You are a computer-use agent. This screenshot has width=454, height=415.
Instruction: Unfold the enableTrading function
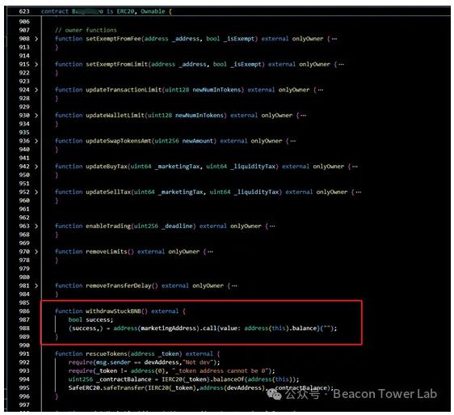pos(36,226)
